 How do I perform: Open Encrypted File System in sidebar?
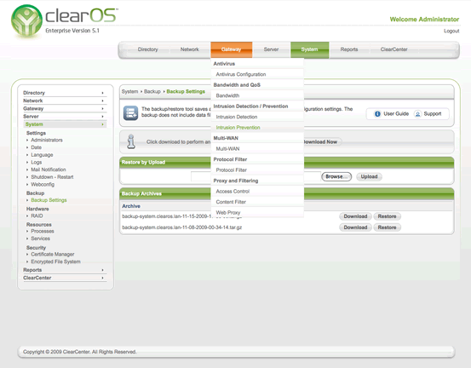[56, 262]
